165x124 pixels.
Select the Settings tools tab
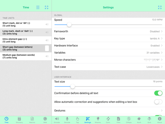[88, 120]
